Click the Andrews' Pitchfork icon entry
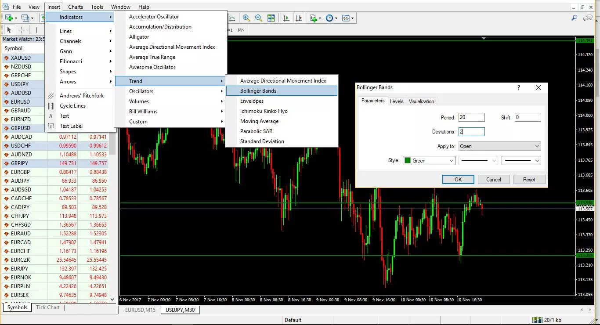600x325 pixels. (x=51, y=96)
